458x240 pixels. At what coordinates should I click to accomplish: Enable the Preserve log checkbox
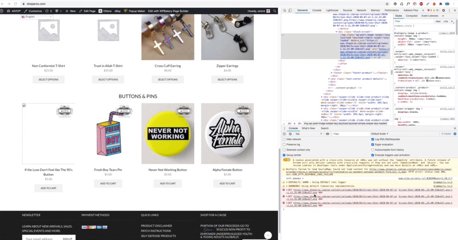[284, 145]
